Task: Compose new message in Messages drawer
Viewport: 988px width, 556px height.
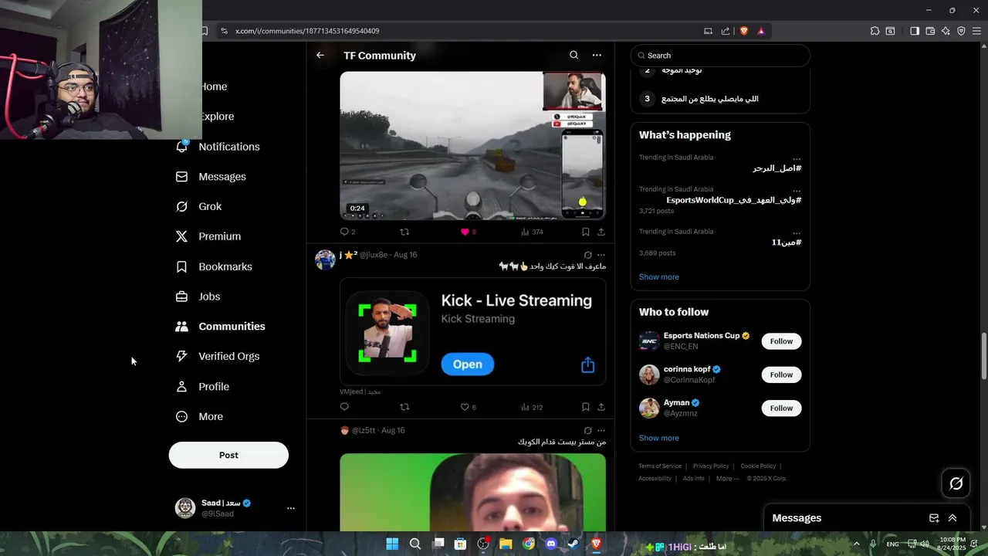Action: [934, 518]
